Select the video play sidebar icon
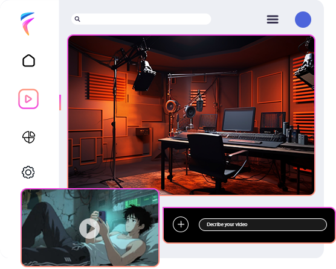This screenshot has width=336, height=269. pyautogui.click(x=28, y=99)
